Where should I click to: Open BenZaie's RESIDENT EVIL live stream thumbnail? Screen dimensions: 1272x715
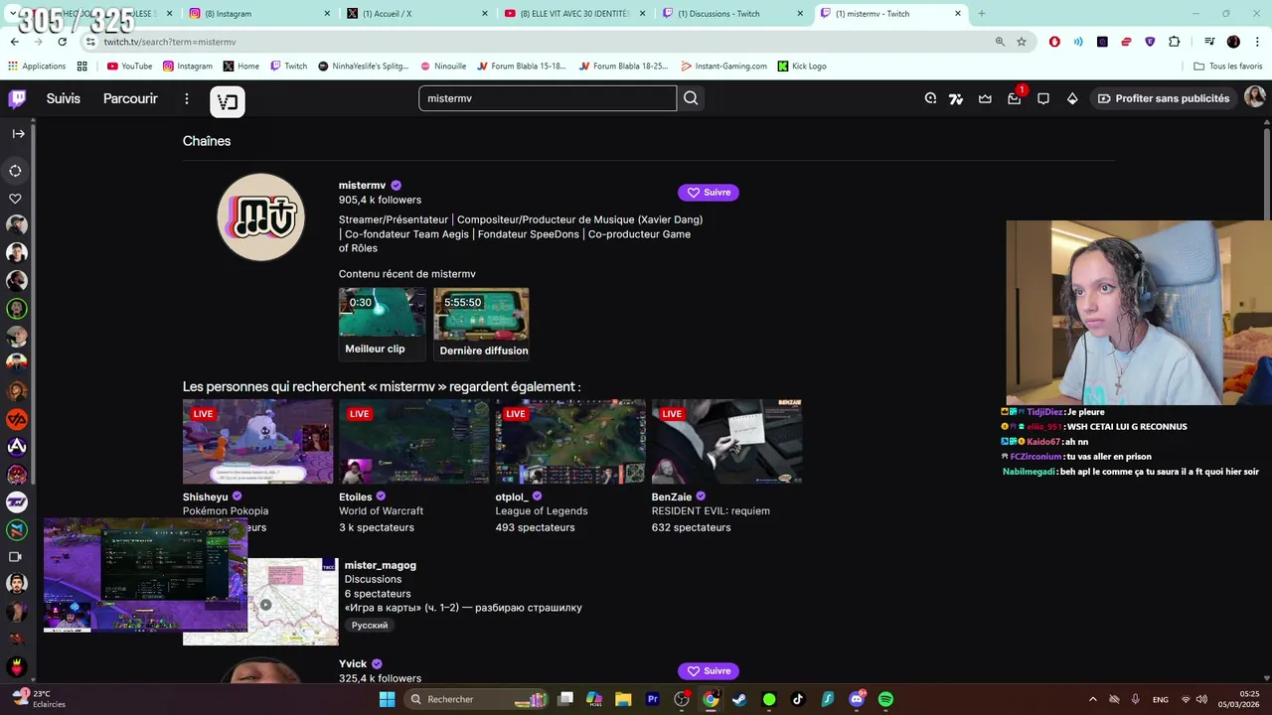(x=726, y=442)
